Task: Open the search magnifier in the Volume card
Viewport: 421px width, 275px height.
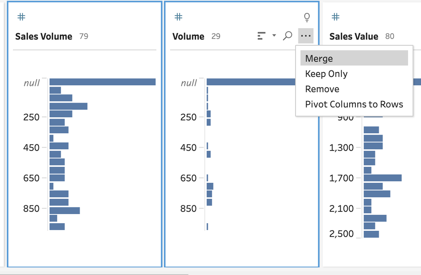Action: 288,36
